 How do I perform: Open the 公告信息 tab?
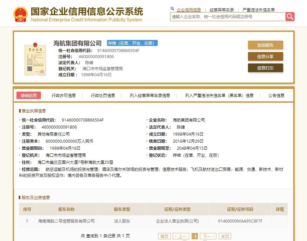point(276,95)
